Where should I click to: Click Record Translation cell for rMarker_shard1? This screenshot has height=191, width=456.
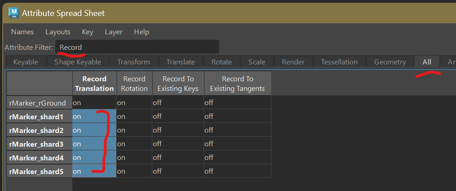(94, 117)
